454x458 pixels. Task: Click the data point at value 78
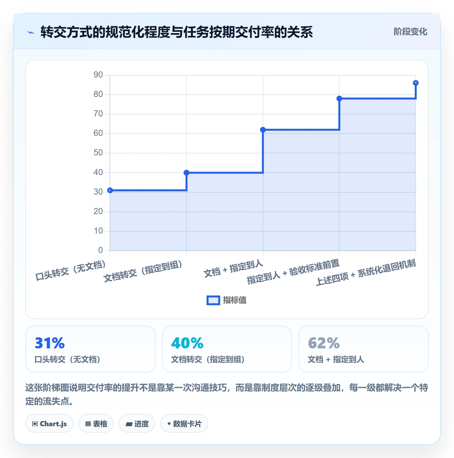click(x=339, y=99)
